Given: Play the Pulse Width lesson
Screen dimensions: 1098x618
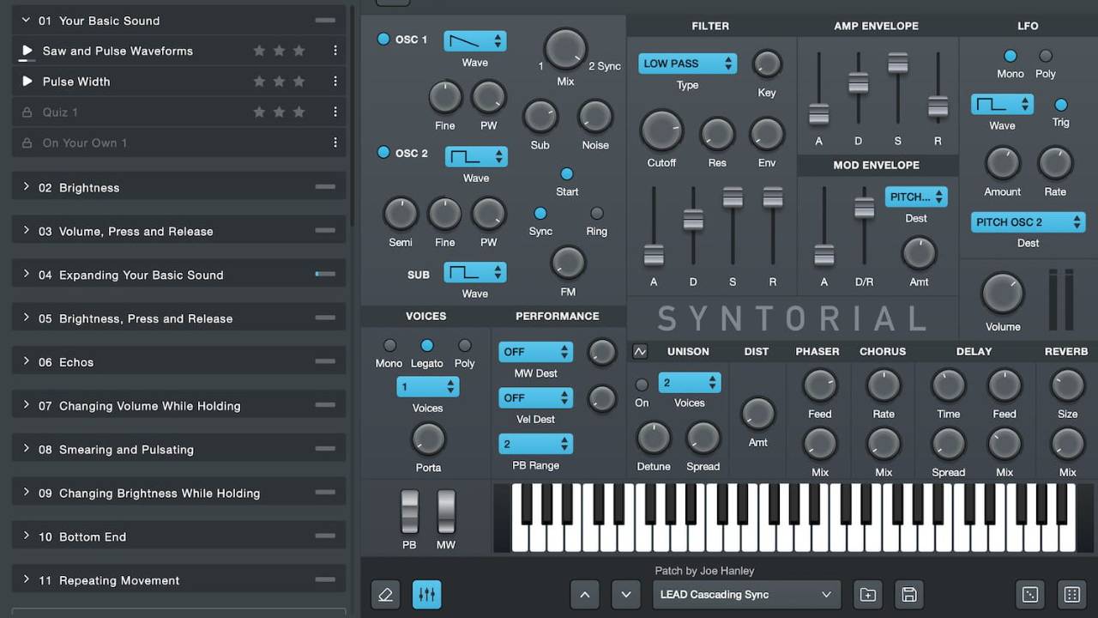Looking at the screenshot, I should 27,82.
